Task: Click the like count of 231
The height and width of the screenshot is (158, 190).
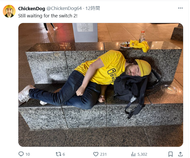Action: click(103, 154)
